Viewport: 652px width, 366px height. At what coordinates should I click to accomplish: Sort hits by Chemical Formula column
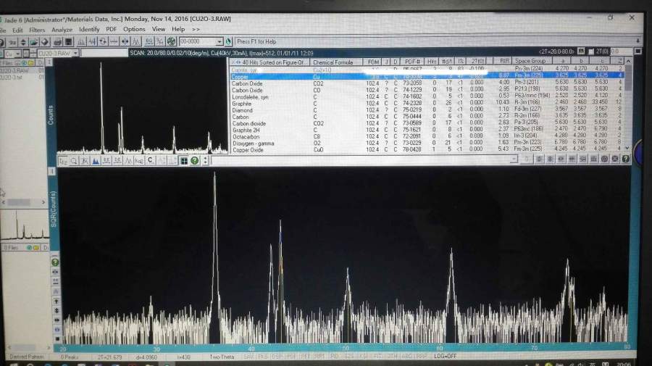(x=336, y=62)
